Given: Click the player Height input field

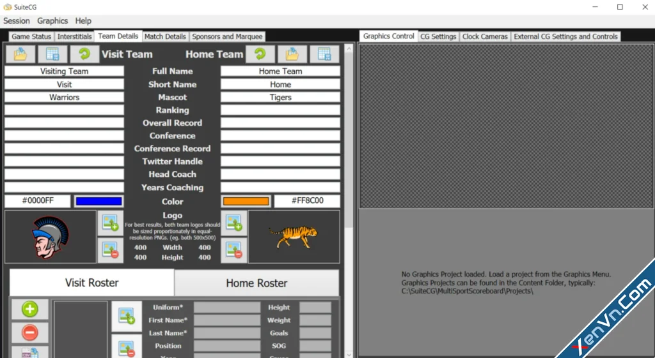Looking at the screenshot, I should 315,308.
